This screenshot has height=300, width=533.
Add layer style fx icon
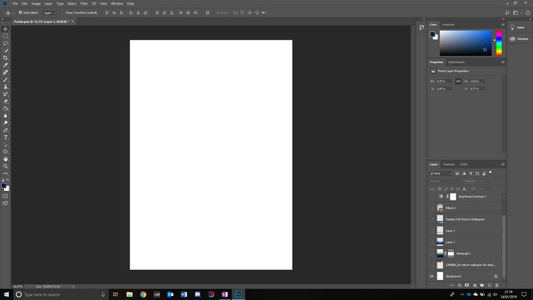pyautogui.click(x=460, y=286)
